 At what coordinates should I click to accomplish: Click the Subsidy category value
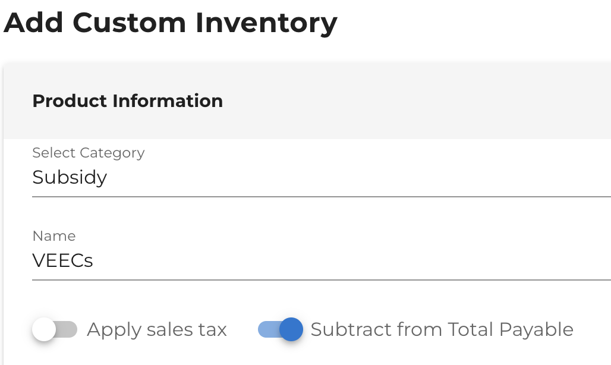click(x=70, y=177)
